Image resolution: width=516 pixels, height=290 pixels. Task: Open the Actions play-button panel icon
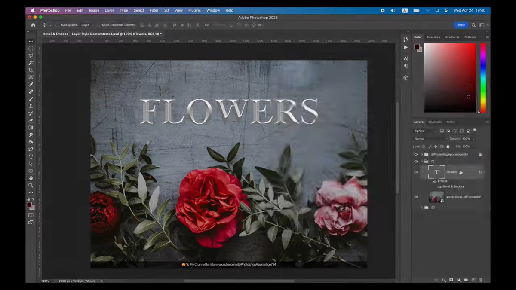(x=405, y=47)
